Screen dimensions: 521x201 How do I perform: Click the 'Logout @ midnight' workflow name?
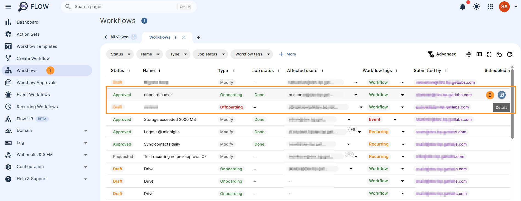[161, 132]
